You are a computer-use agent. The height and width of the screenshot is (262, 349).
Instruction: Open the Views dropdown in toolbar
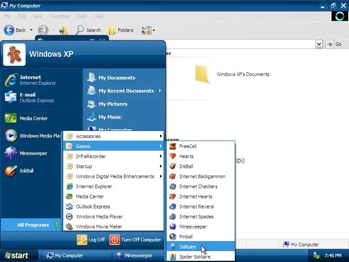pyautogui.click(x=154, y=30)
